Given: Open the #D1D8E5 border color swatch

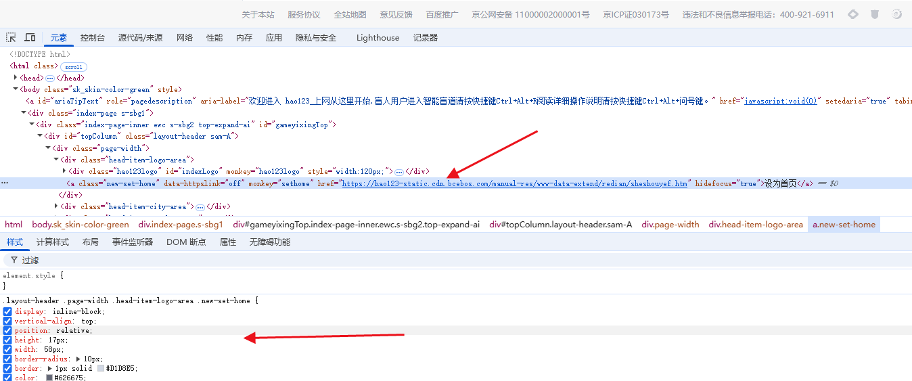Looking at the screenshot, I should 101,368.
